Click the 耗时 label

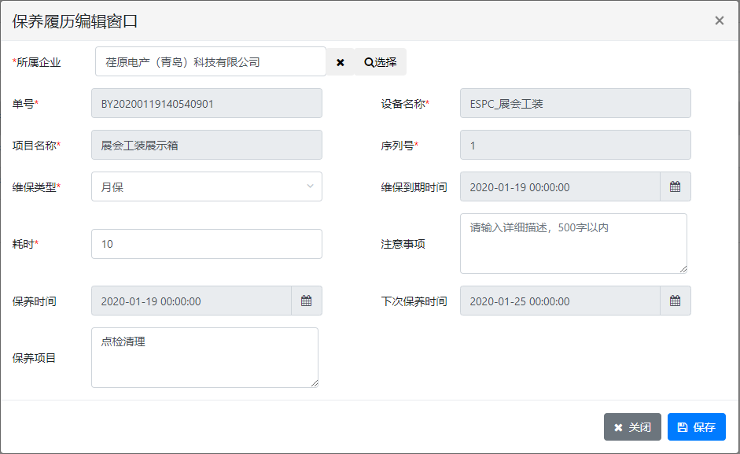(25, 244)
